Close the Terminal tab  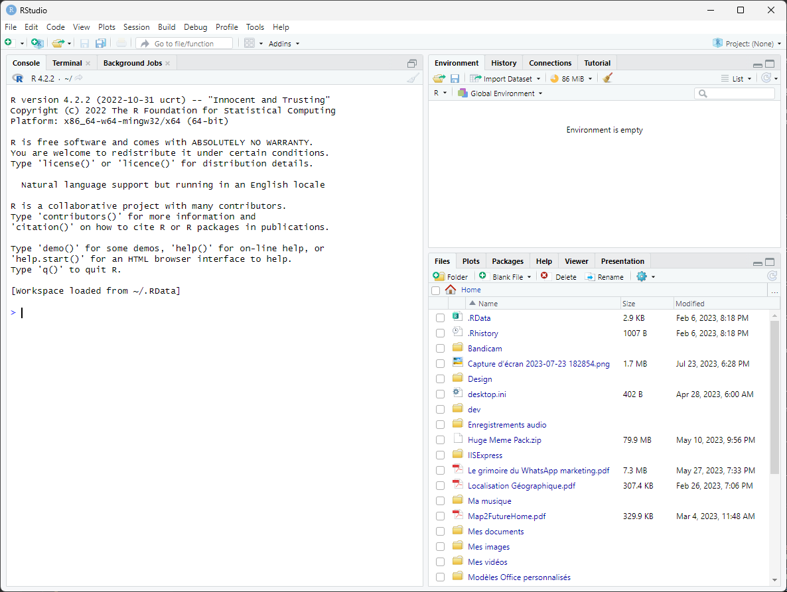coord(88,63)
